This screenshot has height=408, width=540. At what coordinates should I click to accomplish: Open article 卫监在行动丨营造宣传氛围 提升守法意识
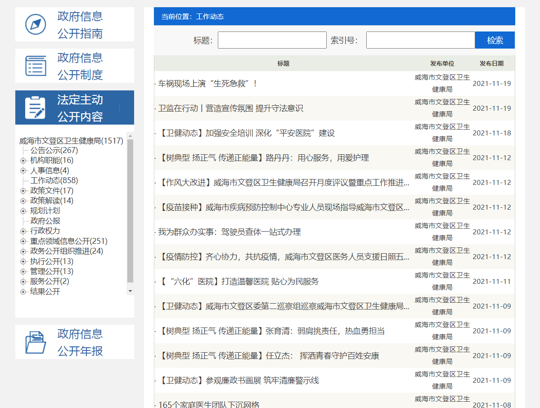(230, 108)
